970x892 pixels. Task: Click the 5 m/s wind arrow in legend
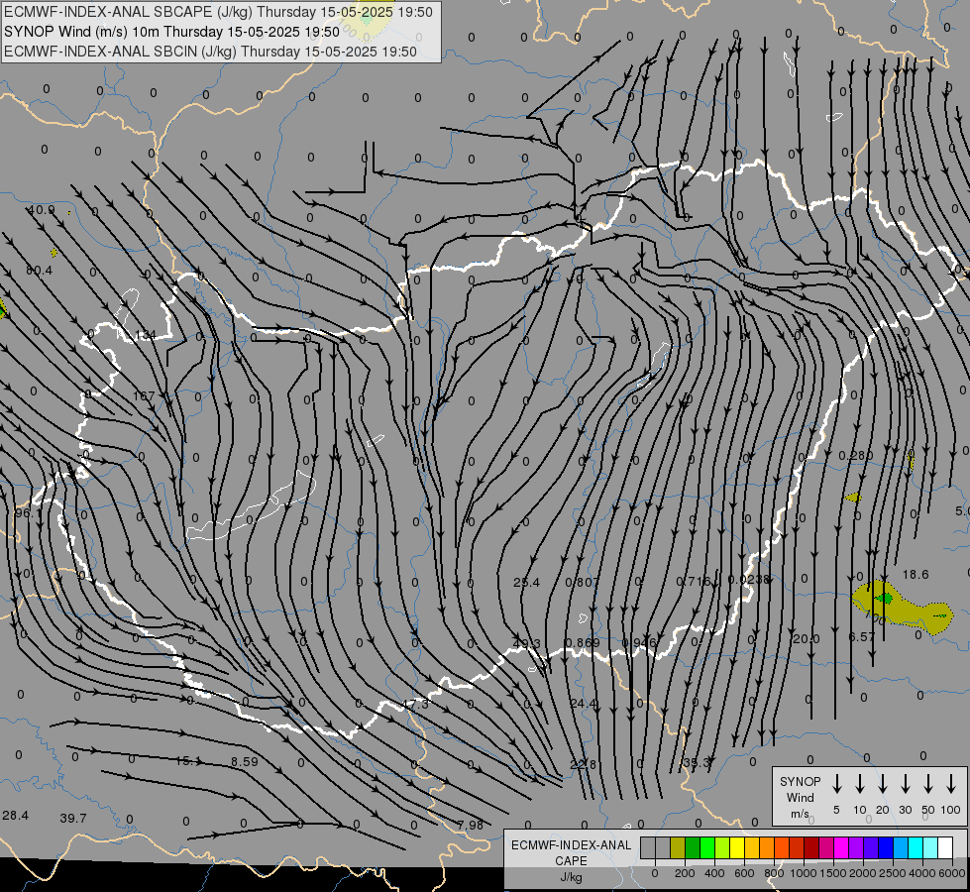coord(837,784)
